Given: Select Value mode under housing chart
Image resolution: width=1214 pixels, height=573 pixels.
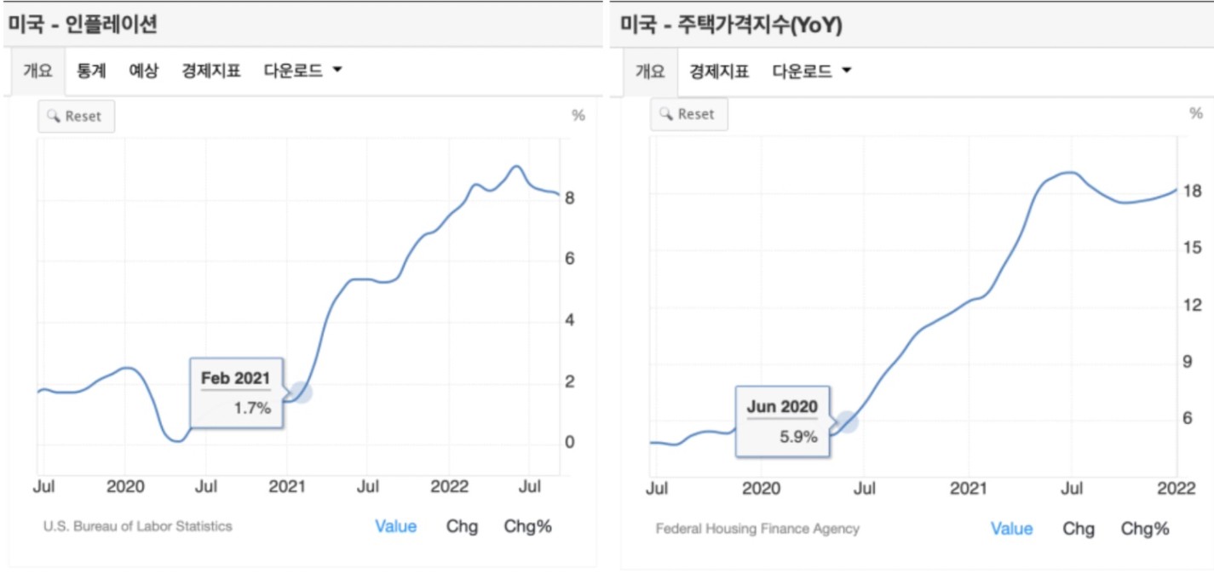Looking at the screenshot, I should tap(1011, 529).
